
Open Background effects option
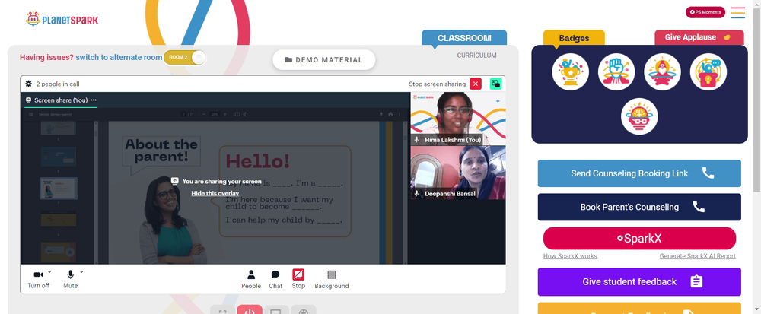tap(332, 280)
